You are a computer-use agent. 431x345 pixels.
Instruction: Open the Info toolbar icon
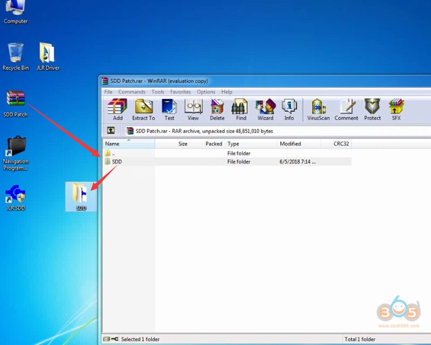[289, 109]
